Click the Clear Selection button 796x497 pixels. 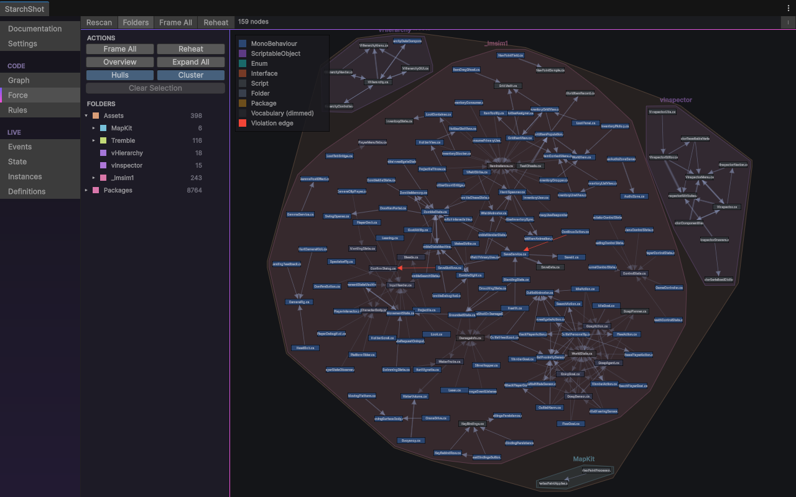[155, 88]
